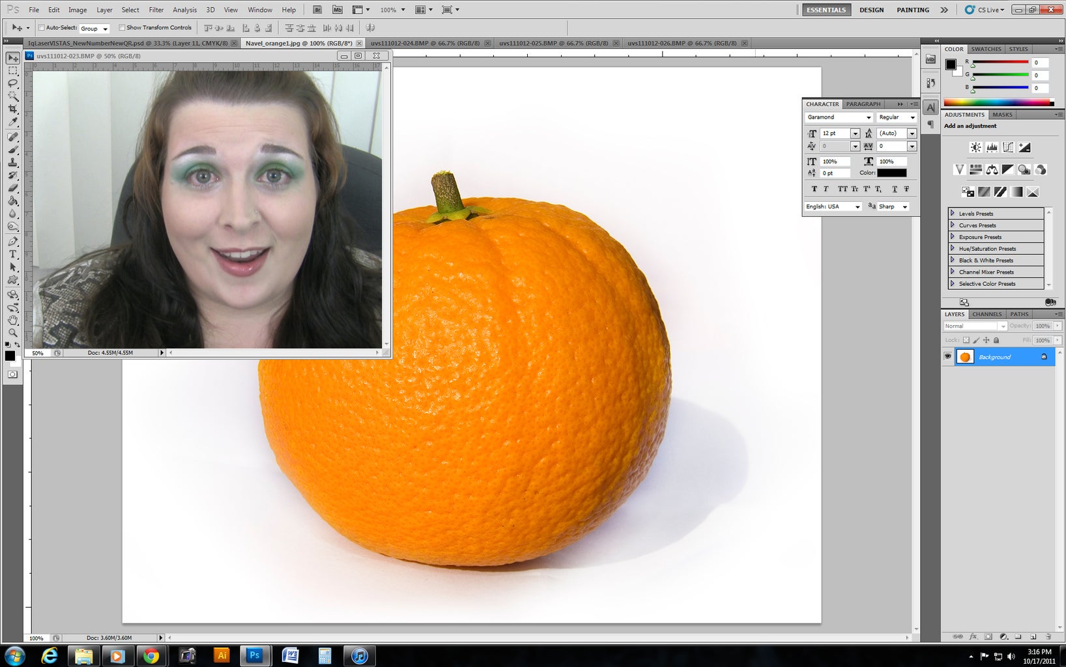Hide the Background layer visibility eye
Image resolution: width=1066 pixels, height=667 pixels.
point(947,356)
